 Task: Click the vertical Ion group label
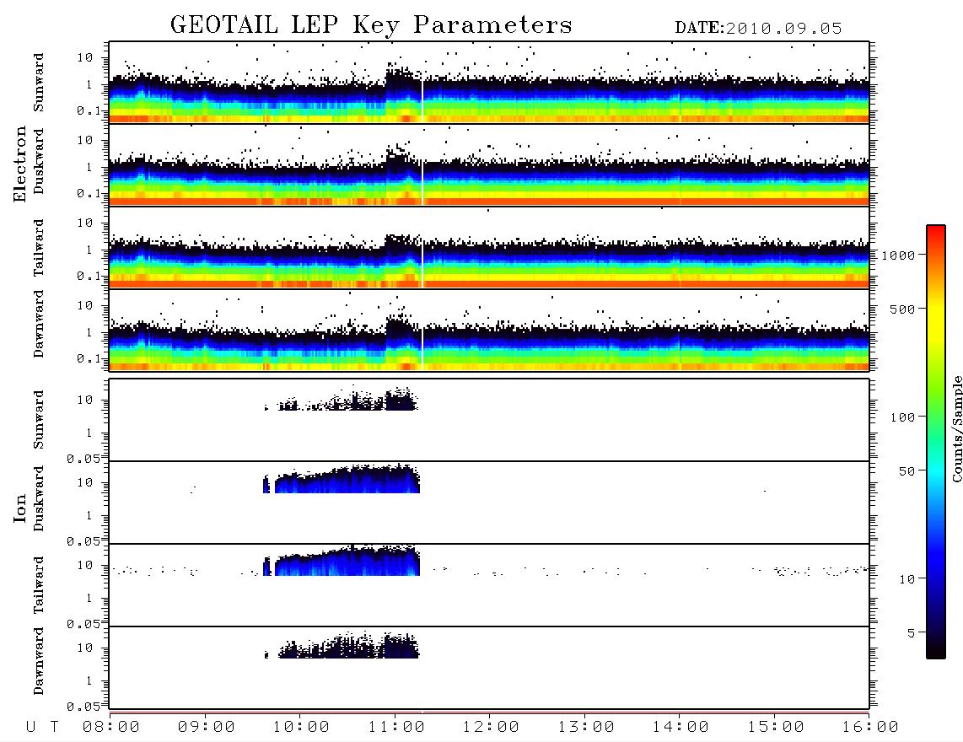(x=20, y=508)
